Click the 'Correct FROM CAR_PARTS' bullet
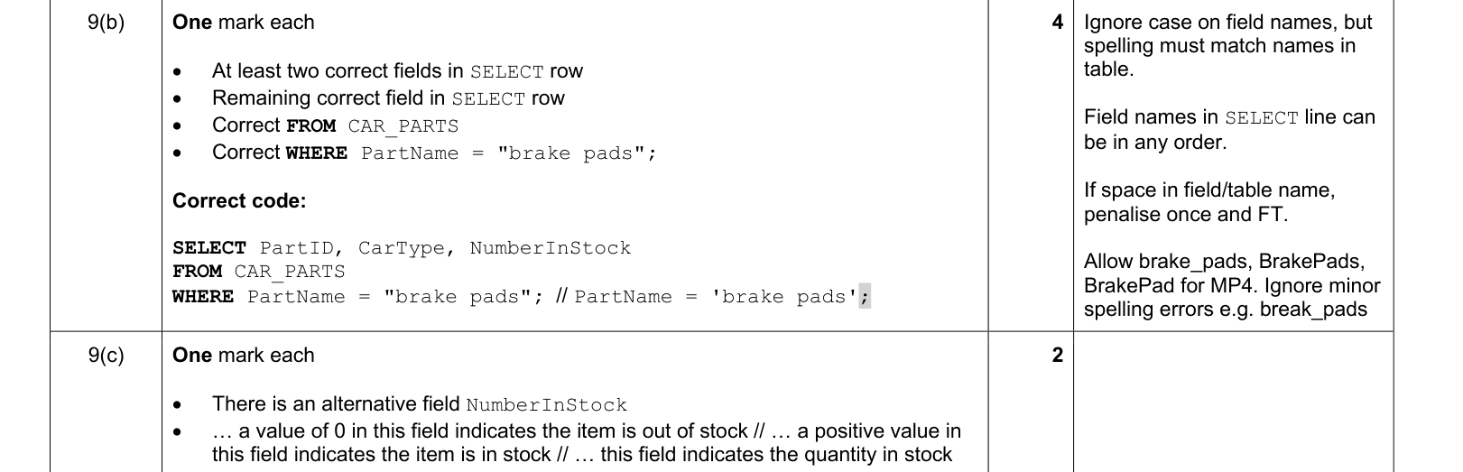 [x=335, y=125]
